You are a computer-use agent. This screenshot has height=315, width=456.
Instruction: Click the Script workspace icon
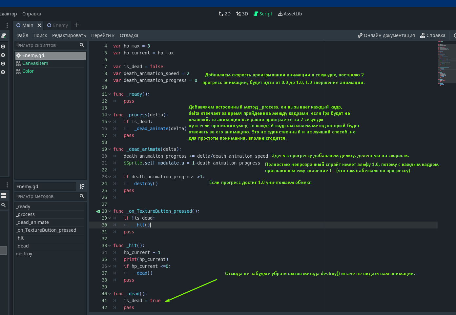click(256, 14)
